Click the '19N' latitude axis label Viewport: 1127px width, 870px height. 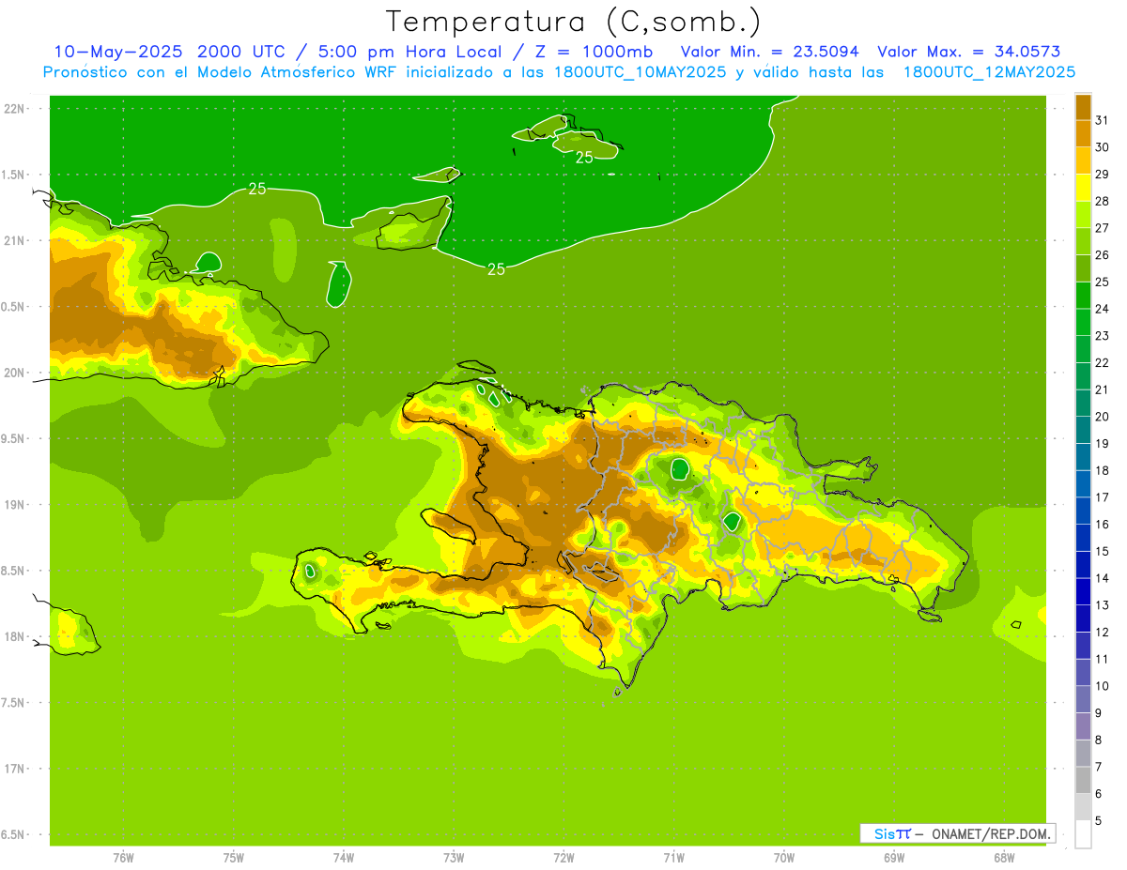15,505
